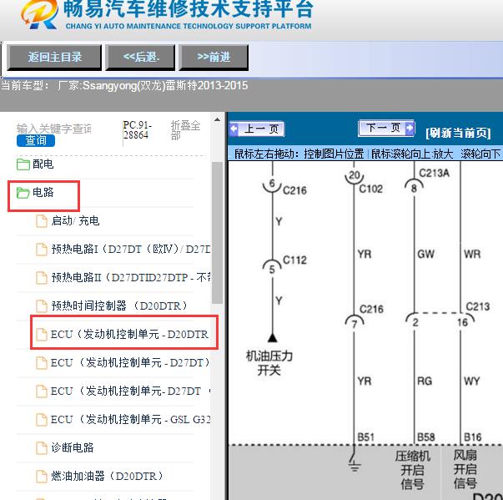Click the B16 terminal label
Screen dimensions: 503x500
point(473,437)
